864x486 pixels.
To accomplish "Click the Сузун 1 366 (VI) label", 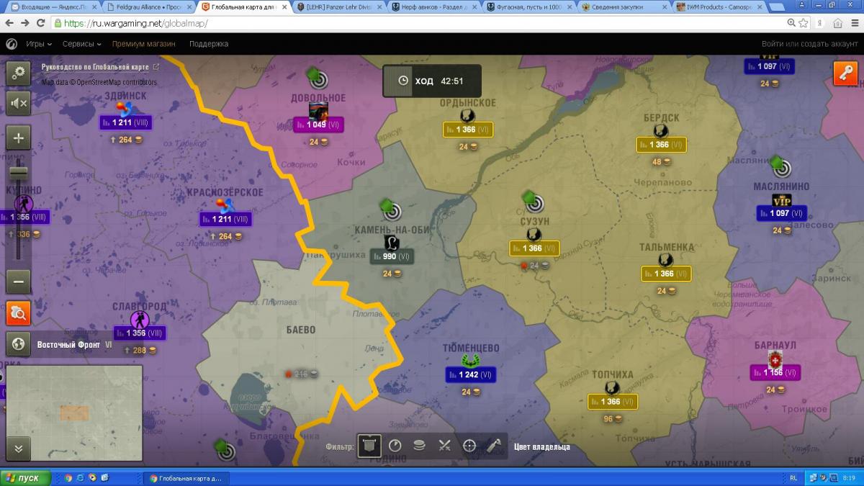I will click(534, 248).
